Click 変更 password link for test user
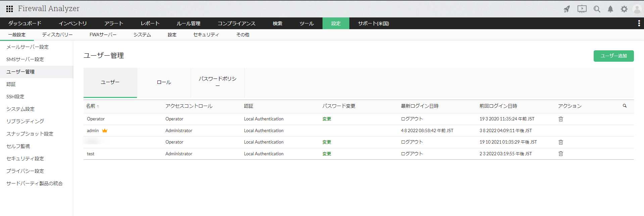644x216 pixels. [x=327, y=154]
